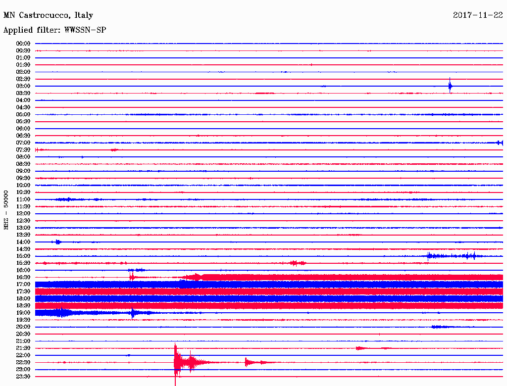Click the small blue burst on the 14:00 trace
This screenshot has width=507, height=386.
click(x=57, y=242)
